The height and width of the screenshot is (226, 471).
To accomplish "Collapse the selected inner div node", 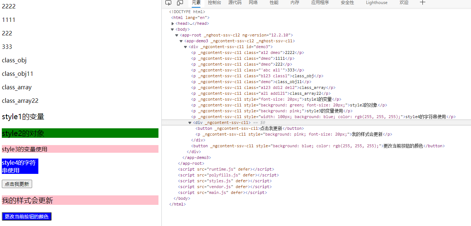I will coord(190,122).
